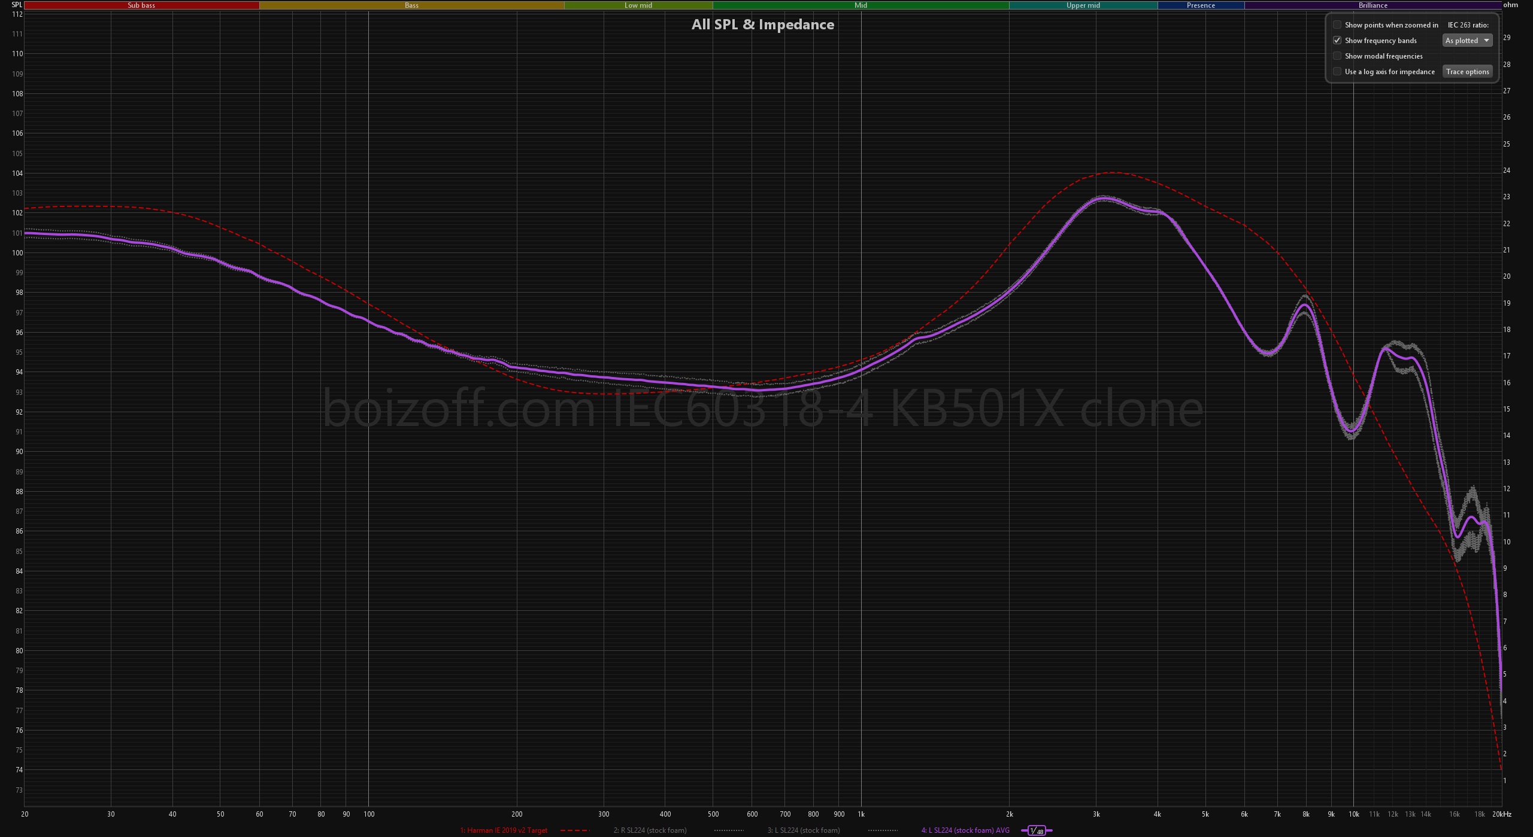Click the ohm axis label at top right
This screenshot has width=1533, height=837.
click(1510, 5)
